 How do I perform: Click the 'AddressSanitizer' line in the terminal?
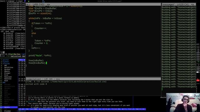pos(13,30)
